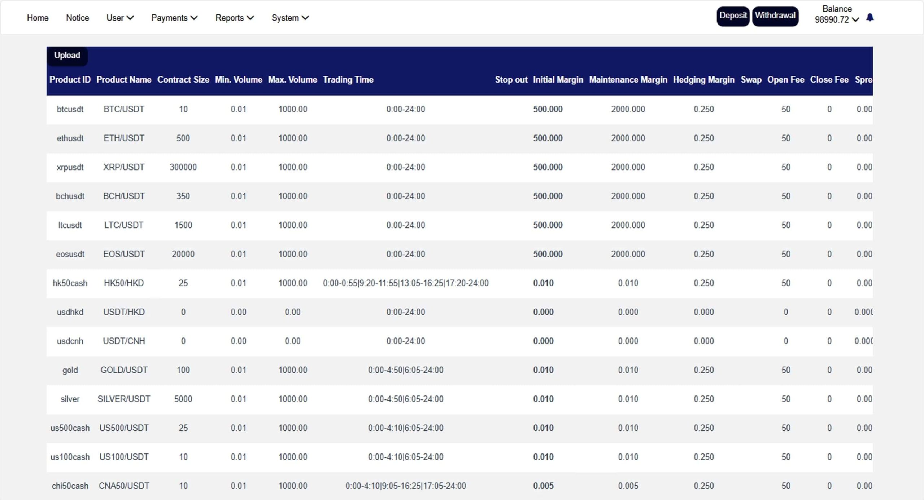
Task: Click the Upload button
Action: click(x=67, y=56)
